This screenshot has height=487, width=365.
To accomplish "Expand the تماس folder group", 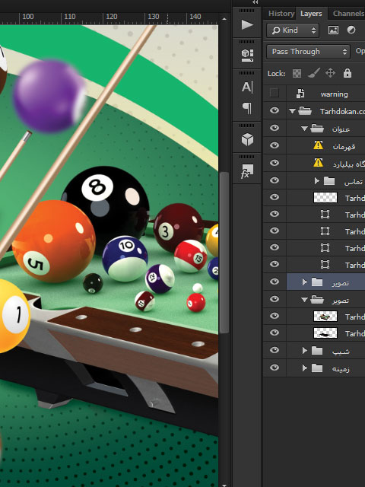I will pyautogui.click(x=316, y=180).
